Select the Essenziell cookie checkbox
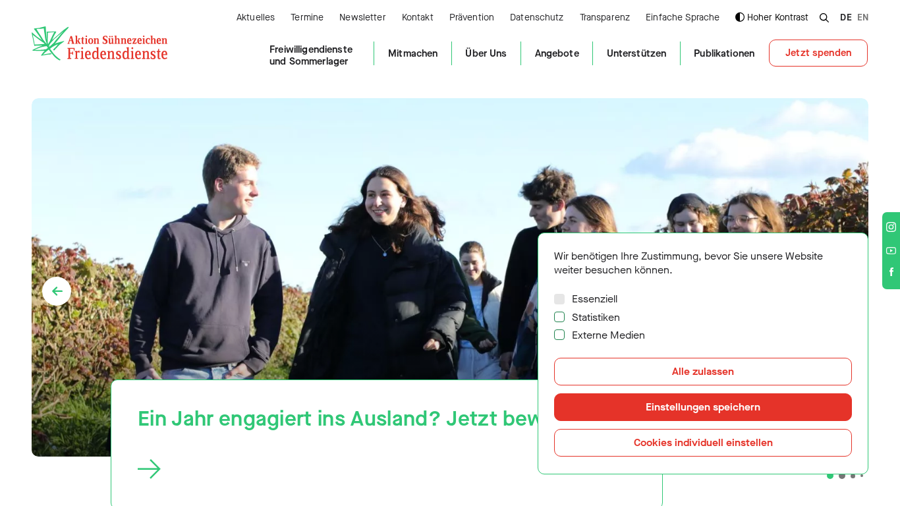 (559, 299)
